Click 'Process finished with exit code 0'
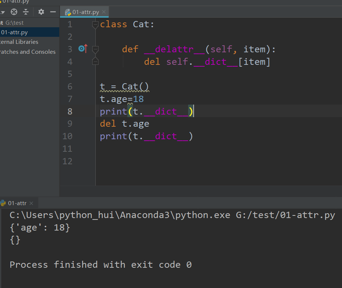Screen dimensions: 342x288 click(x=101, y=265)
